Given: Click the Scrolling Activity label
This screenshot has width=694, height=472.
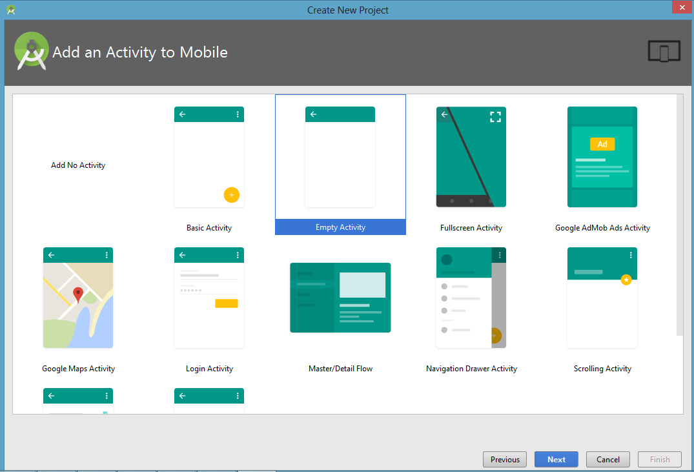Looking at the screenshot, I should (x=602, y=369).
